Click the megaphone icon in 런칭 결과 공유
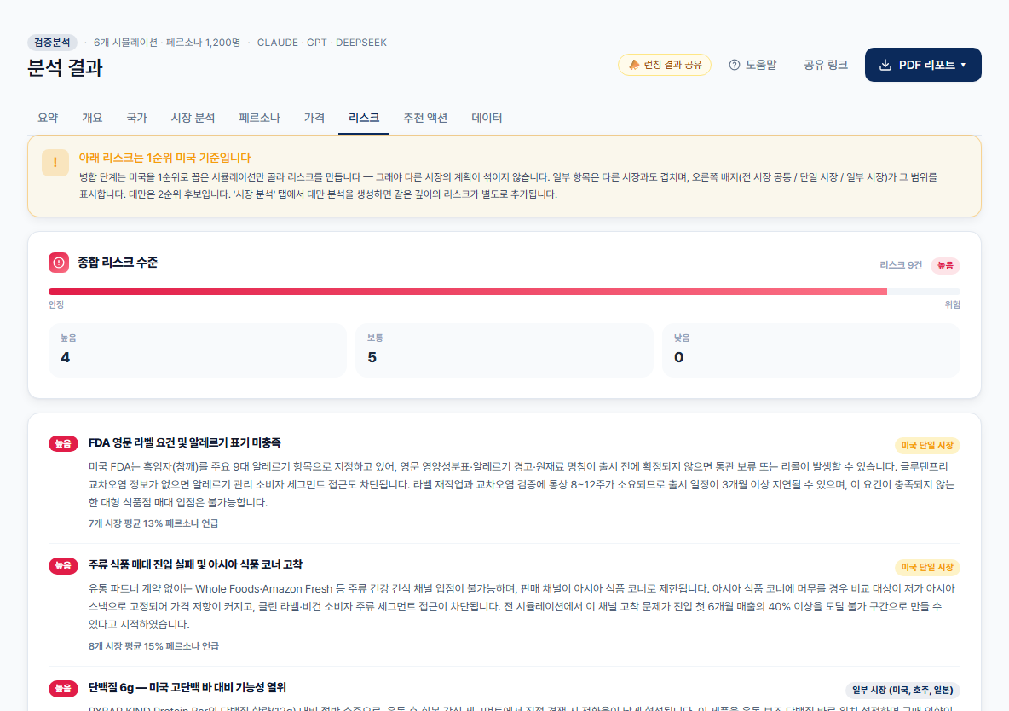 634,65
